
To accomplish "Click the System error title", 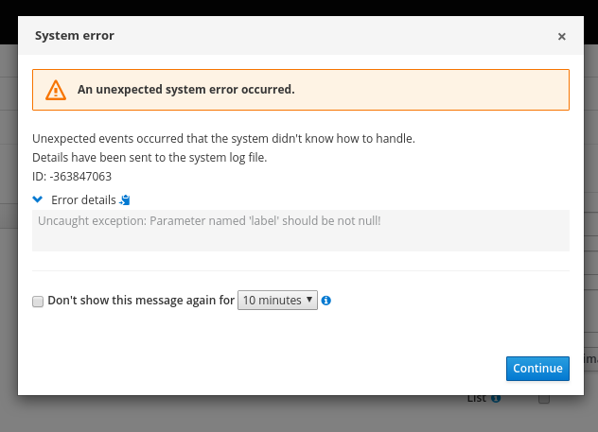I will click(x=75, y=36).
